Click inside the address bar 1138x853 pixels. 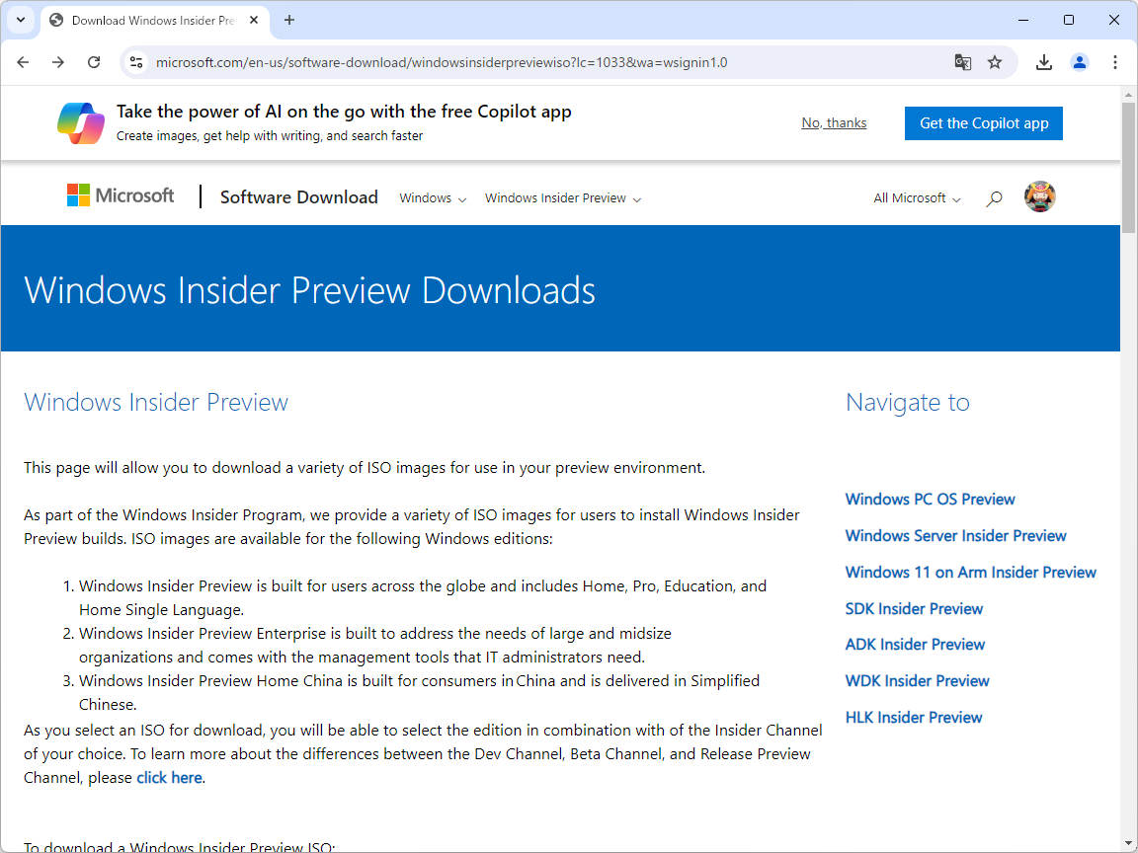494,61
